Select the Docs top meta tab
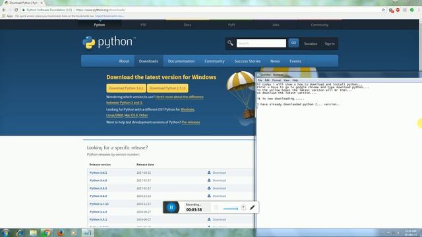The image size is (422, 237). coord(187,25)
